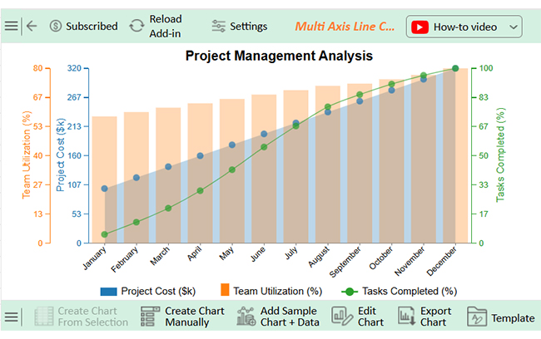Screen dimensions: 541x339
Task: Toggle Team Utilization (%) legend entry
Action: [270, 291]
